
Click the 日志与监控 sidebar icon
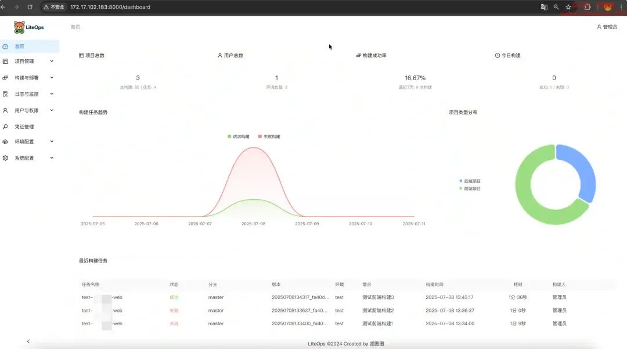[x=5, y=94]
